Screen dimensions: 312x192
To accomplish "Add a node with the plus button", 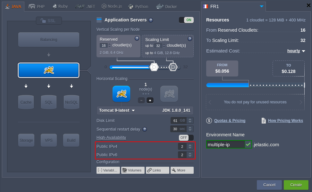I will tap(150, 100).
